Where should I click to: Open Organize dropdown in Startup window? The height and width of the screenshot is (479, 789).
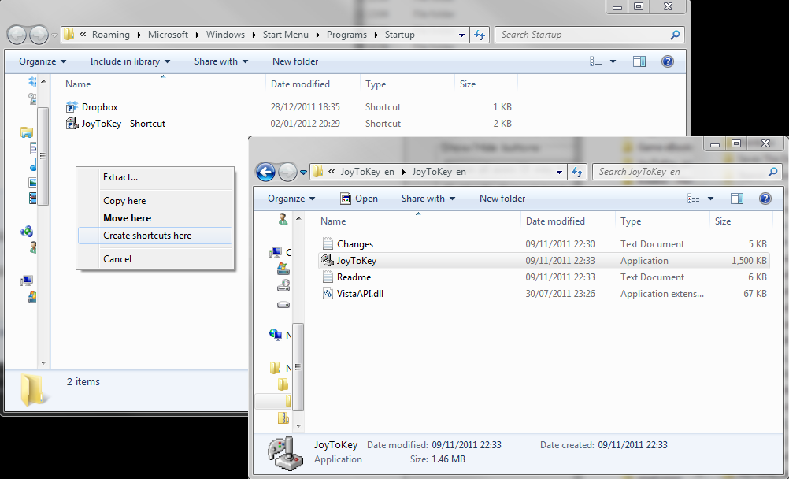coord(43,61)
